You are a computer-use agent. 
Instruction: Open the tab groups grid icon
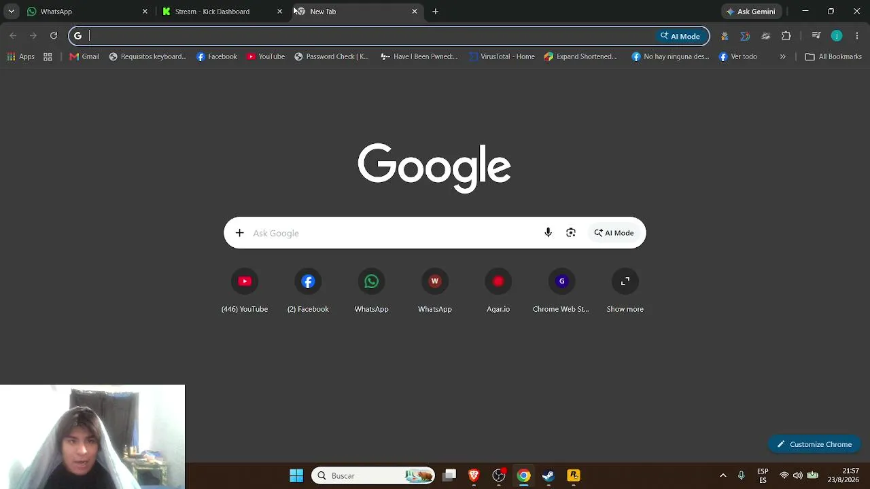point(48,56)
